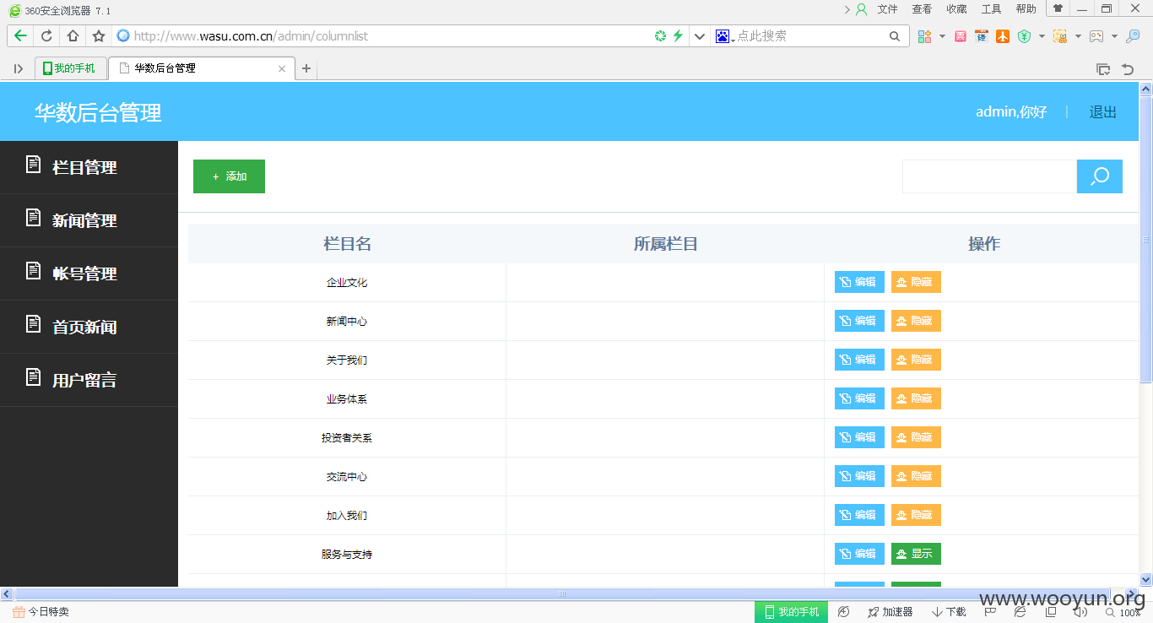Show the 服务与支持 column
1153x623 pixels.
coord(916,554)
